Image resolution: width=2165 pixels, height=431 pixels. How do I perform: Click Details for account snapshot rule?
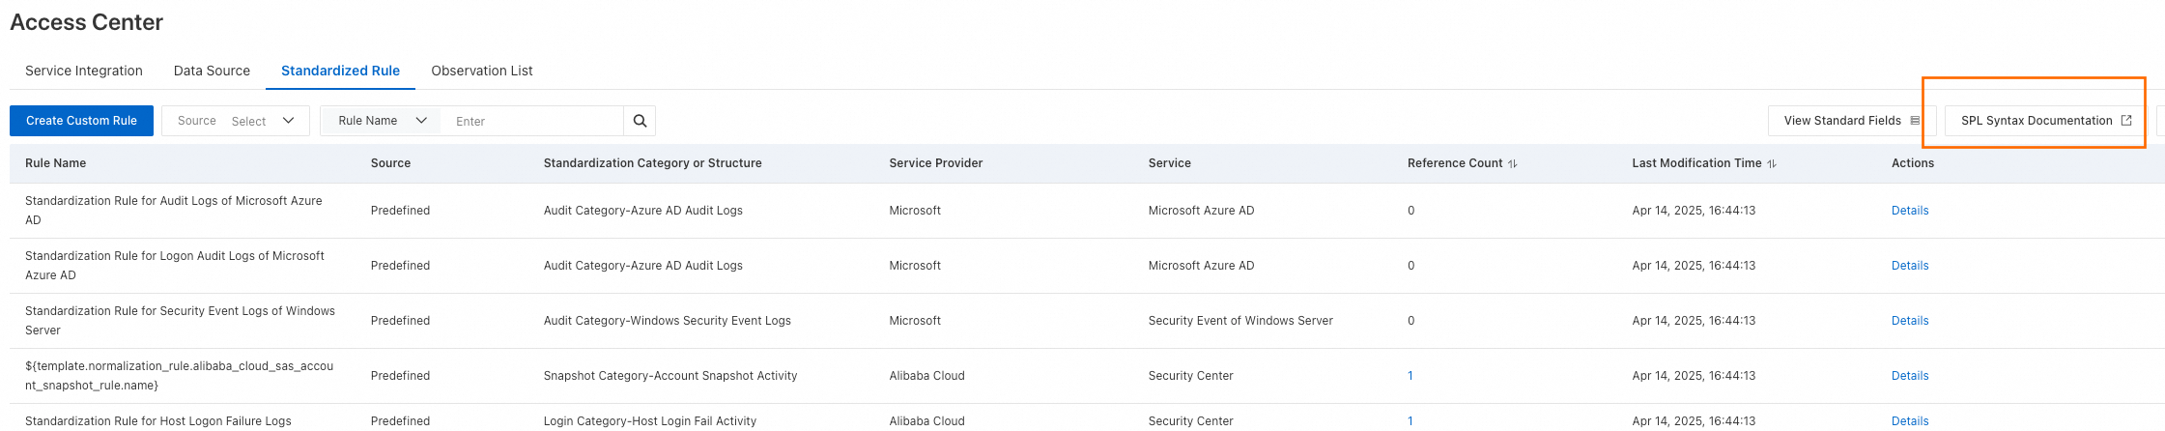click(1909, 376)
